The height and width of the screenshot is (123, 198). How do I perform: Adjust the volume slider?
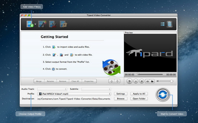tap(166, 81)
